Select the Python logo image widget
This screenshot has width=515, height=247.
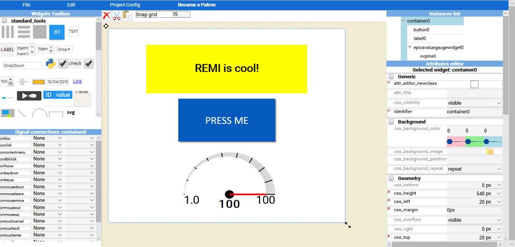point(51,64)
